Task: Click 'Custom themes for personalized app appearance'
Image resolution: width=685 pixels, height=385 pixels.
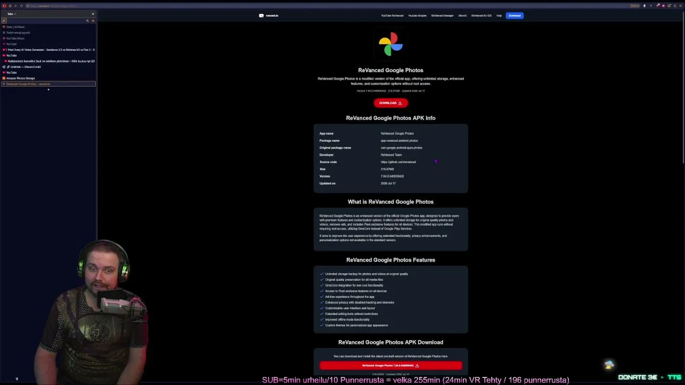Action: 356,325
